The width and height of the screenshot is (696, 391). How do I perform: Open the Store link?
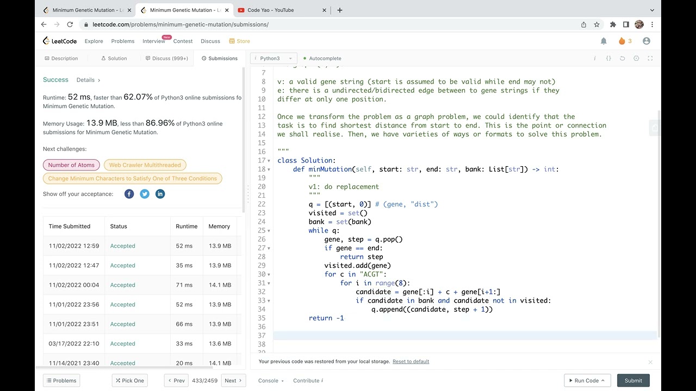pos(239,41)
